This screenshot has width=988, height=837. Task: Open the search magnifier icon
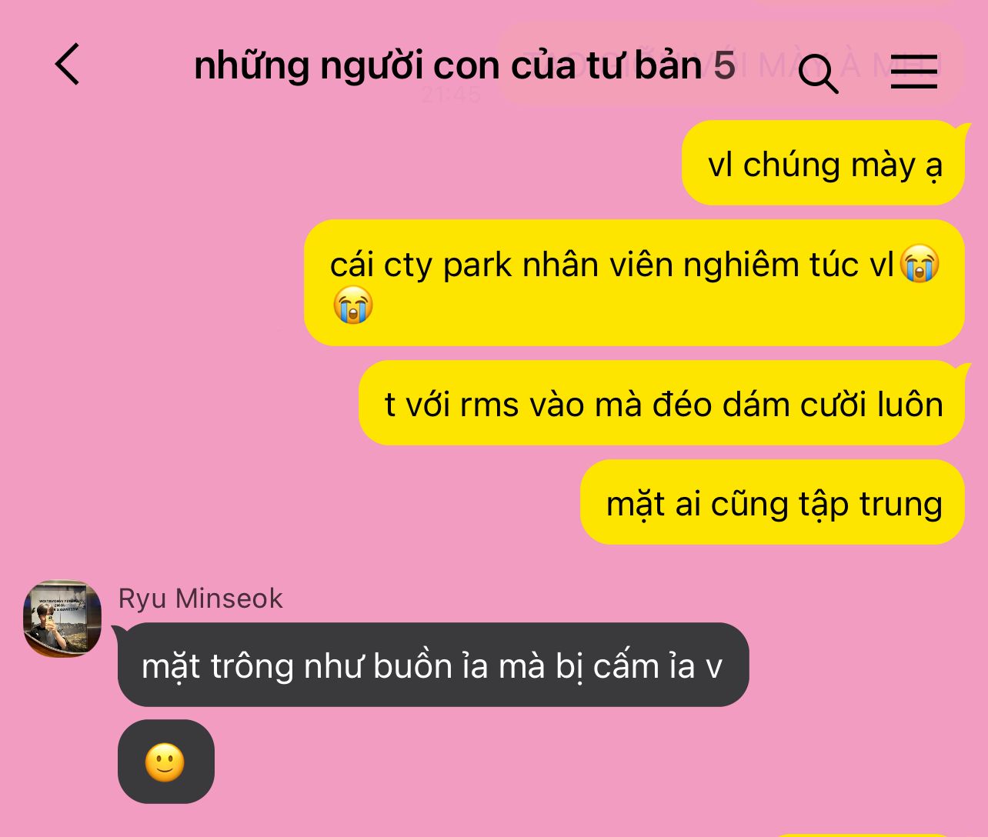coord(818,73)
